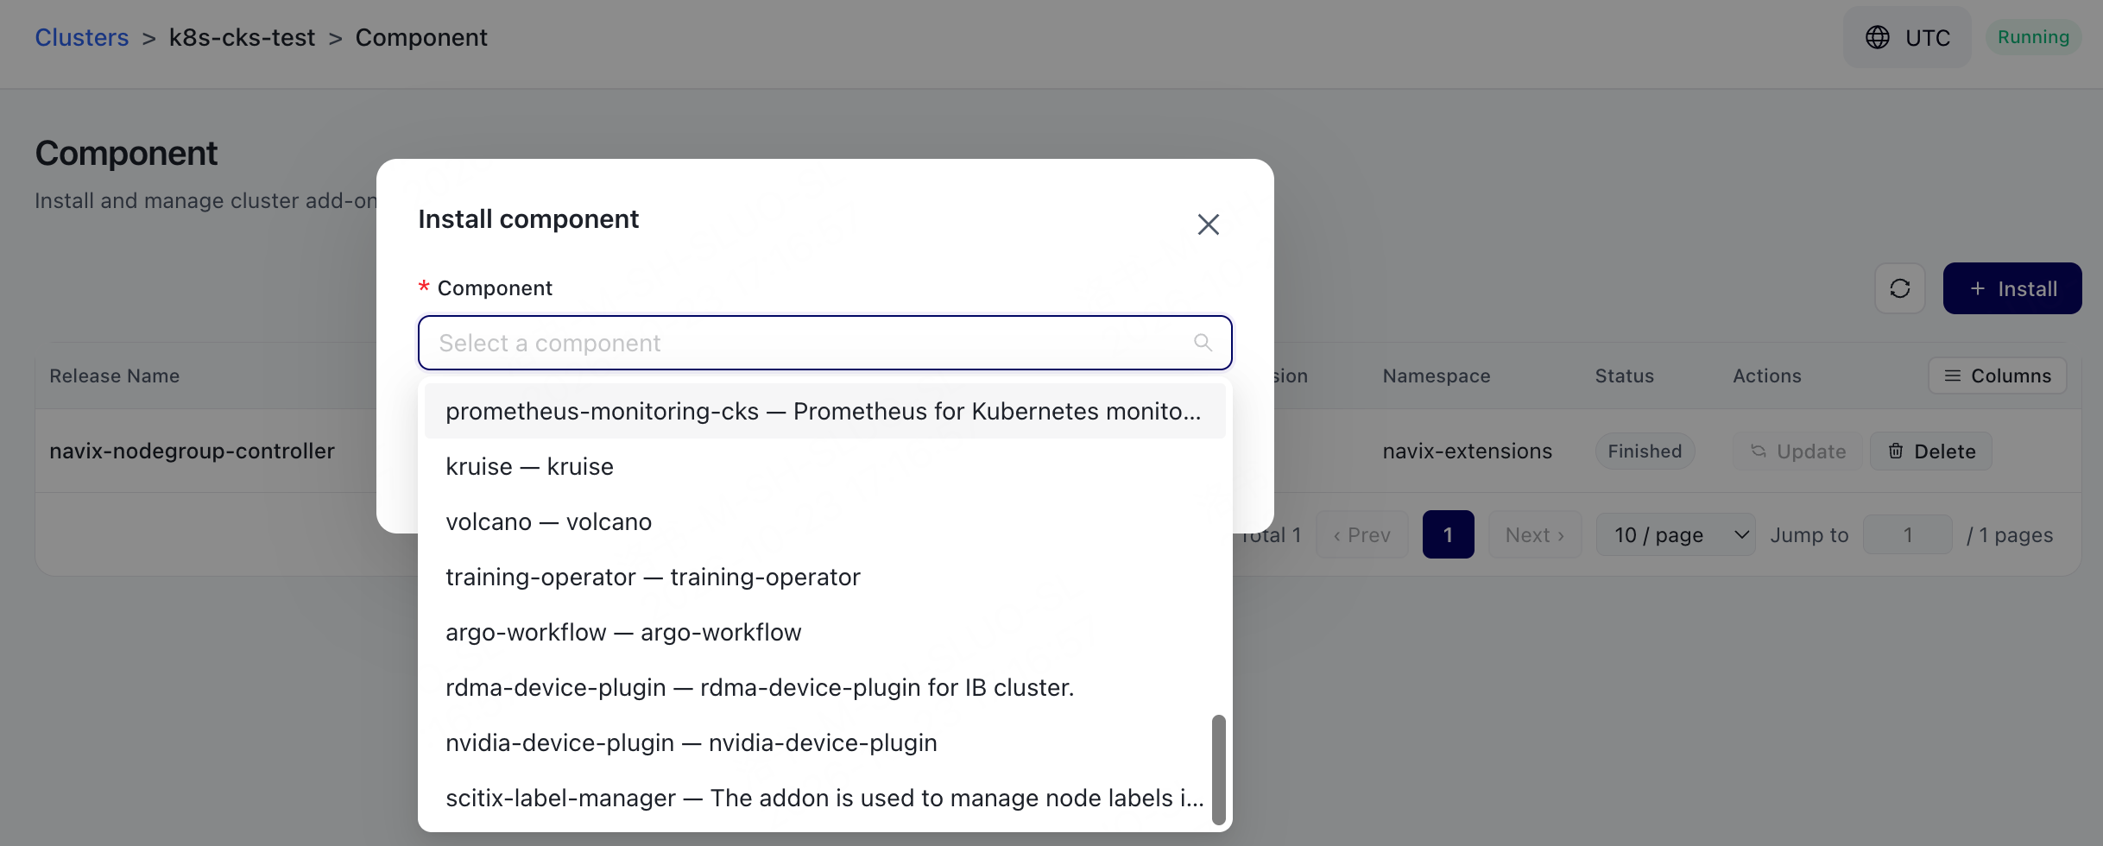Delete navix-nodegroup-controller release
Screen dimensions: 2103x846
pyautogui.click(x=1930, y=451)
